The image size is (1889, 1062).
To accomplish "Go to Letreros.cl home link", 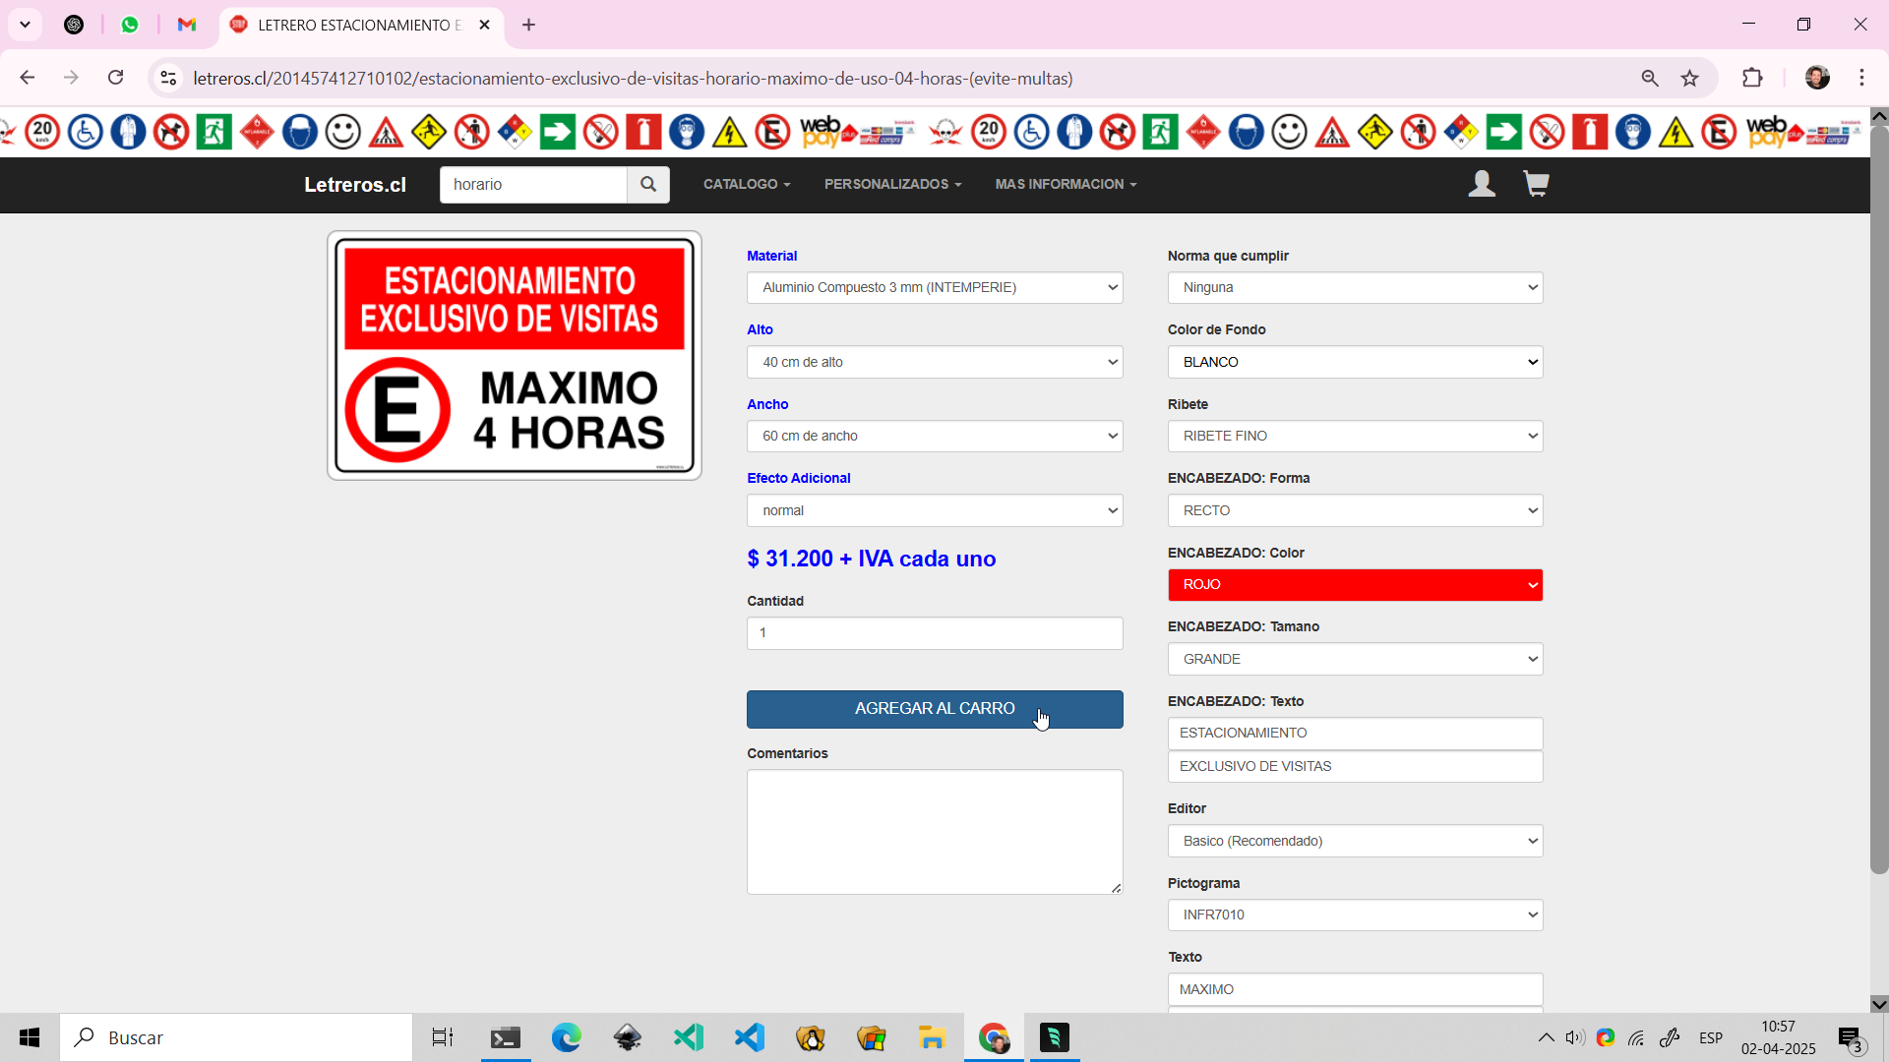I will click(355, 184).
